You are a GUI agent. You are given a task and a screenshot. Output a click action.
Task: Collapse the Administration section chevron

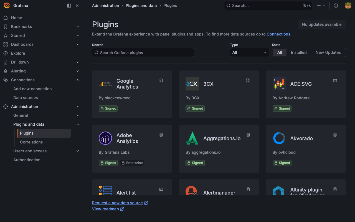click(x=78, y=107)
